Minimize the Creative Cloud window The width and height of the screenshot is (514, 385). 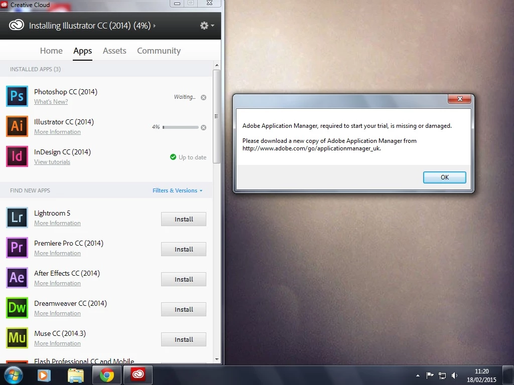click(177, 4)
